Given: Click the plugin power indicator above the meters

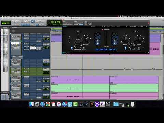Looking at the screenshot, I should pos(102,30).
